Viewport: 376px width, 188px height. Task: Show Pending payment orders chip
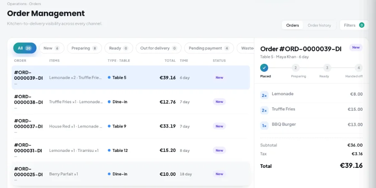209,48
